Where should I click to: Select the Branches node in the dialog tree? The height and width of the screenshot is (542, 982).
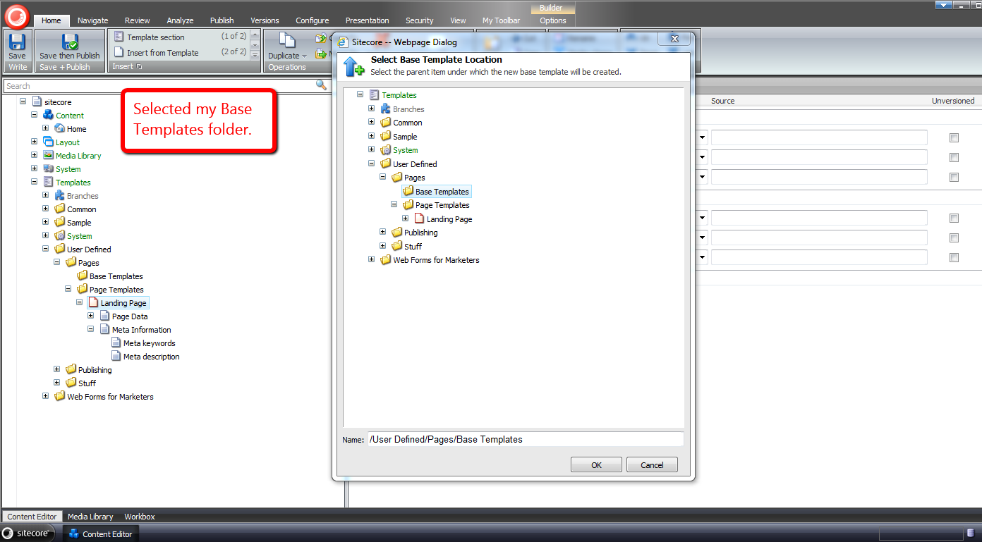tap(408, 109)
